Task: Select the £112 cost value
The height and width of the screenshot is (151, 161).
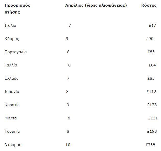Action: 152,92
